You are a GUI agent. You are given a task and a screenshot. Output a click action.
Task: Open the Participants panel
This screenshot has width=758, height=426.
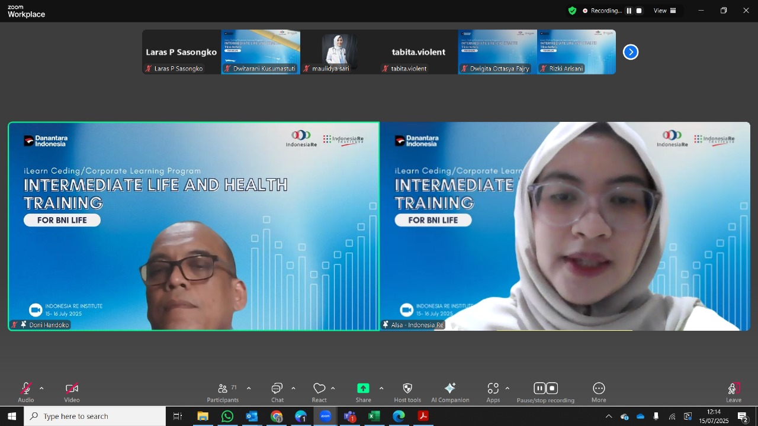[x=223, y=392]
